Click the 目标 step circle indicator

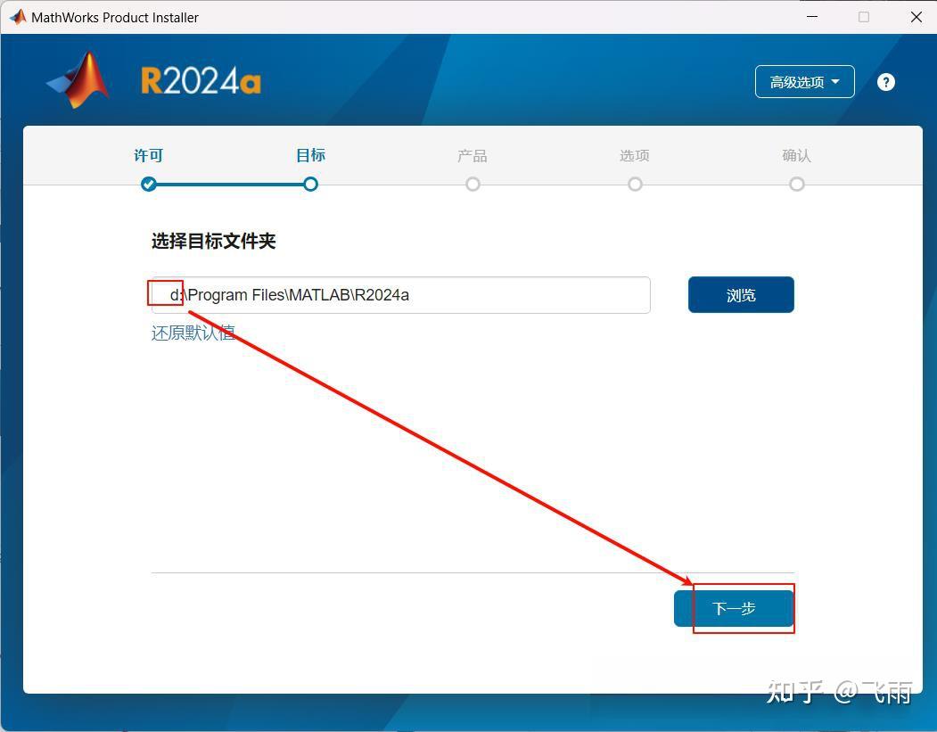310,185
